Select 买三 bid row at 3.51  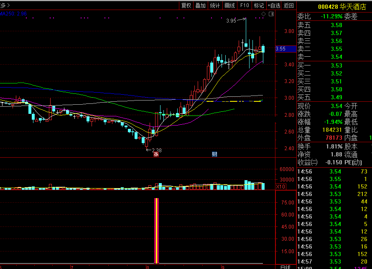[334, 81]
